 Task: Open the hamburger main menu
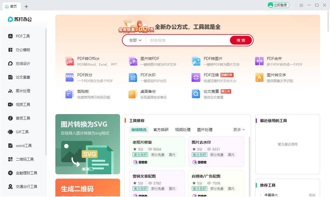(x=301, y=5)
